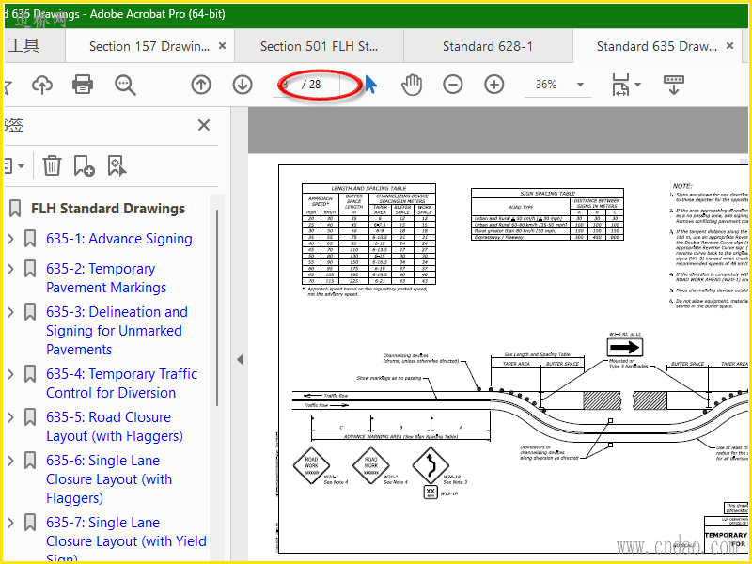Zoom in with the plus icon
The width and height of the screenshot is (752, 564).
(x=494, y=85)
